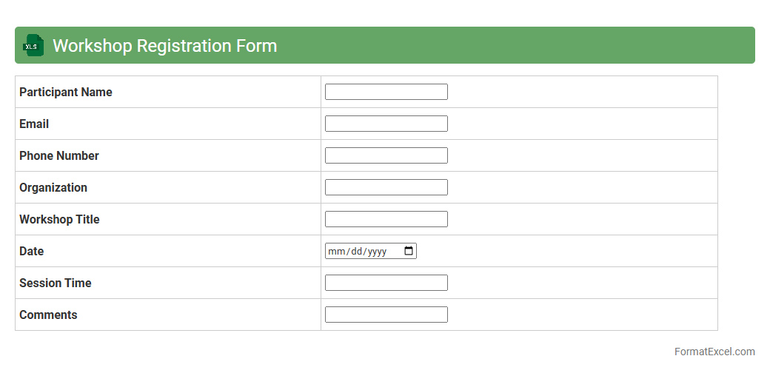
Task: Open the calendar picker icon in Date field
Action: click(x=409, y=251)
